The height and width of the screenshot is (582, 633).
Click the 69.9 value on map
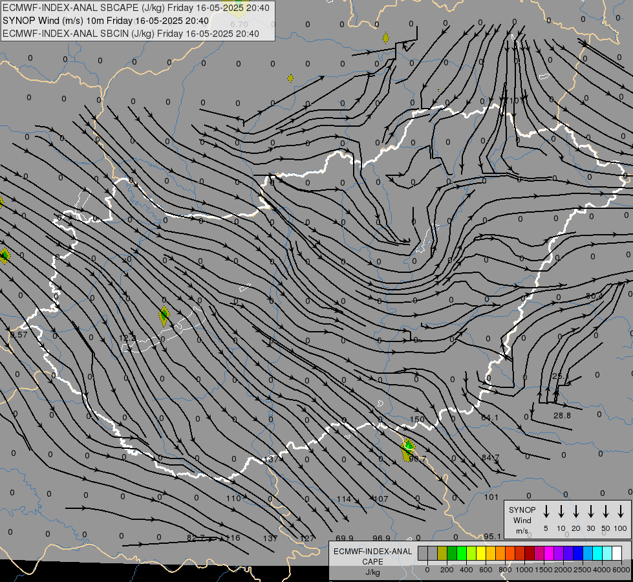(x=345, y=538)
